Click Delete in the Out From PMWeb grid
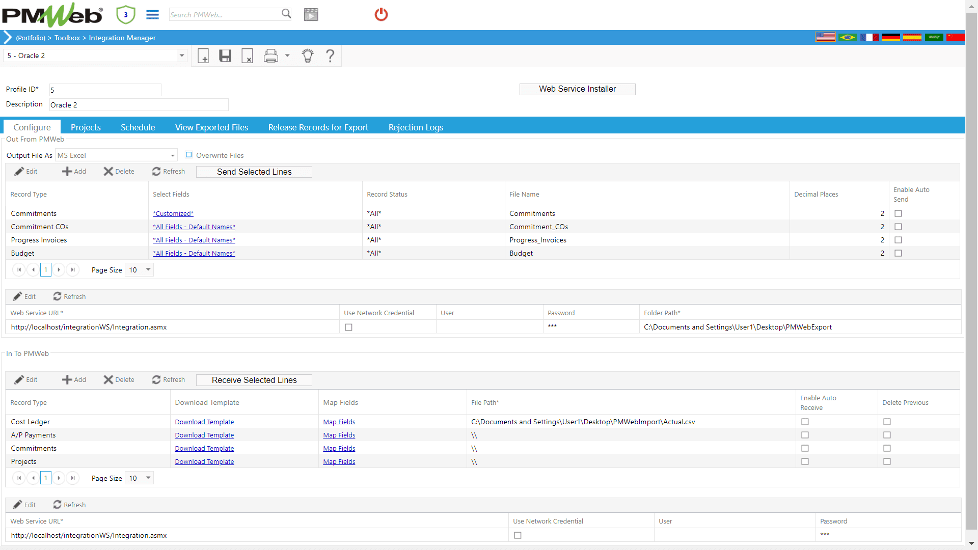 (x=119, y=172)
